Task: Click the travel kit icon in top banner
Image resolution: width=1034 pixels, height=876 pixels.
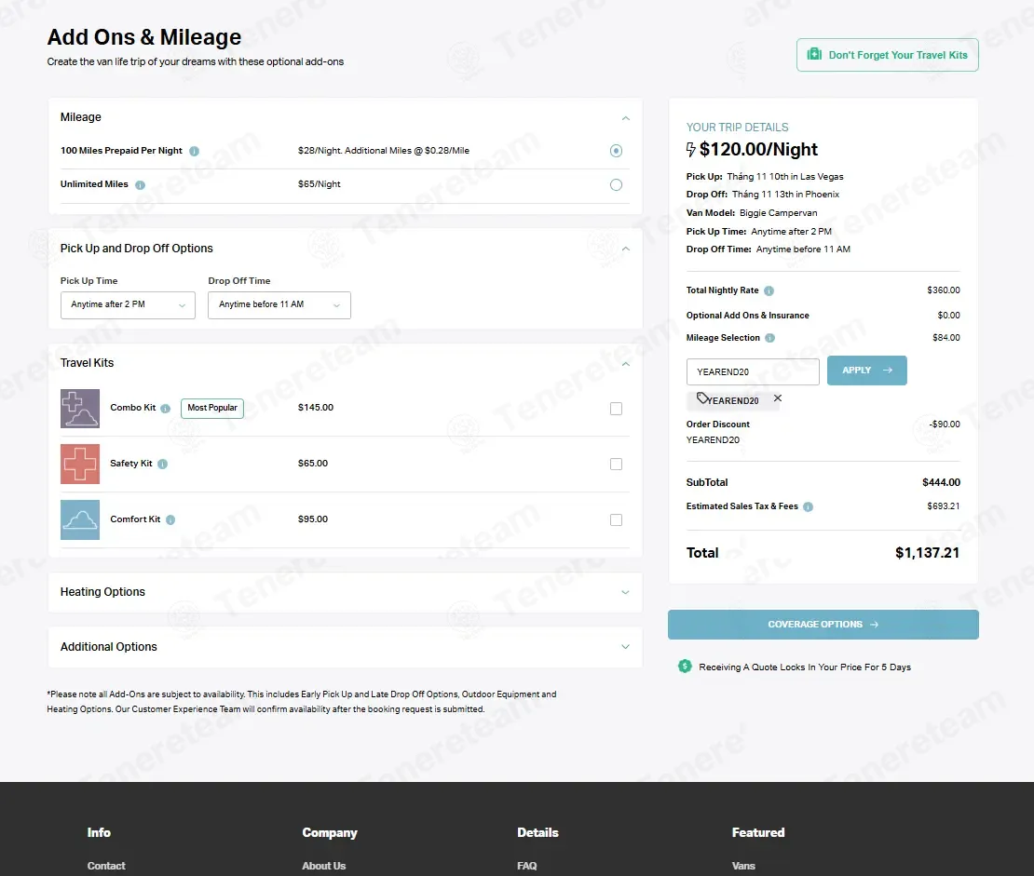Action: (814, 54)
